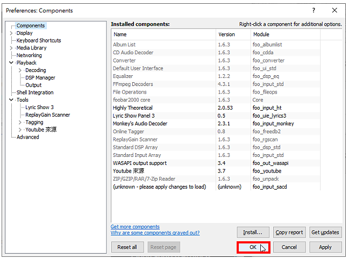The width and height of the screenshot is (349, 259).
Task: Click the Reset all button
Action: (x=127, y=247)
